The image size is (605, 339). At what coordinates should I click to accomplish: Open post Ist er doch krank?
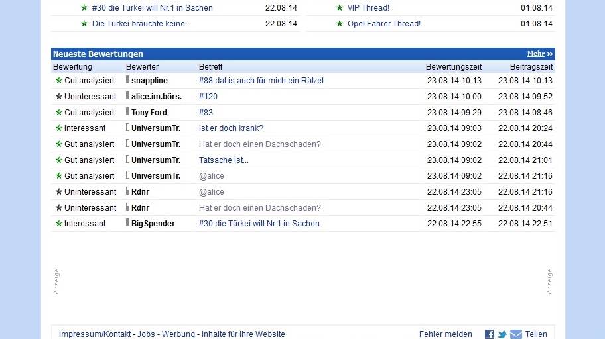(x=231, y=128)
